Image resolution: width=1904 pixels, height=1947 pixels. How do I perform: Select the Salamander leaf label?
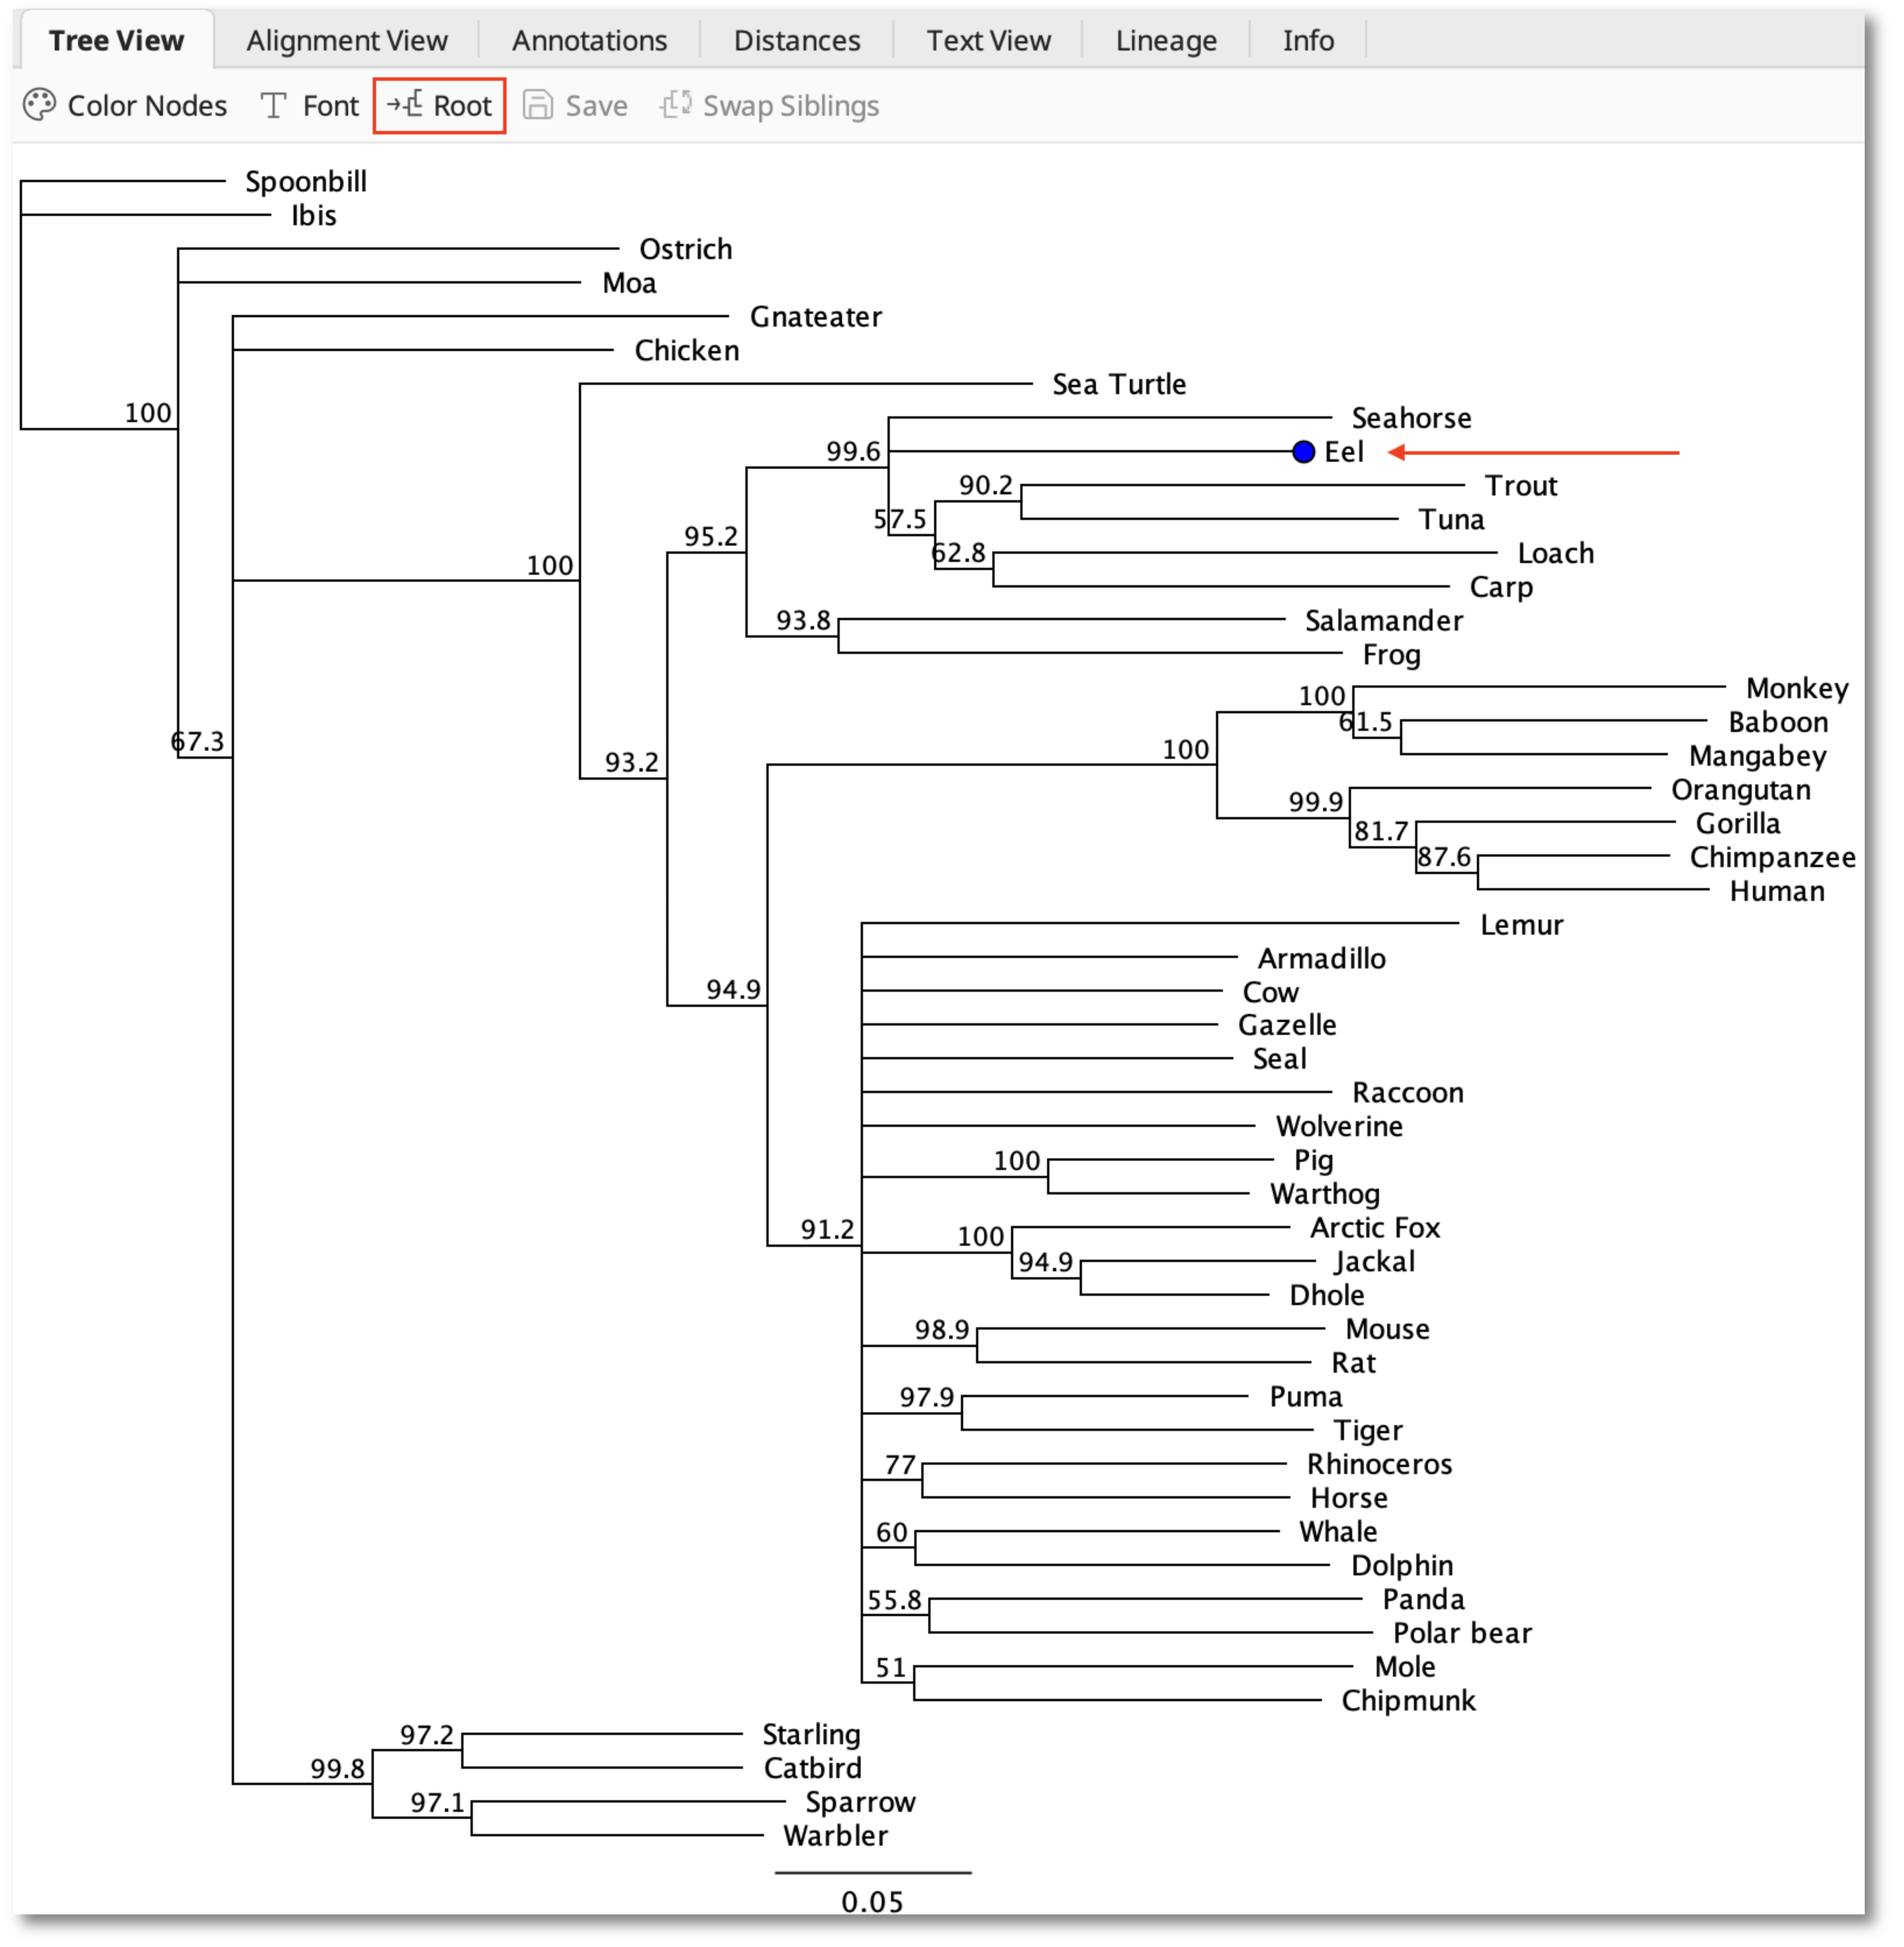click(1384, 621)
